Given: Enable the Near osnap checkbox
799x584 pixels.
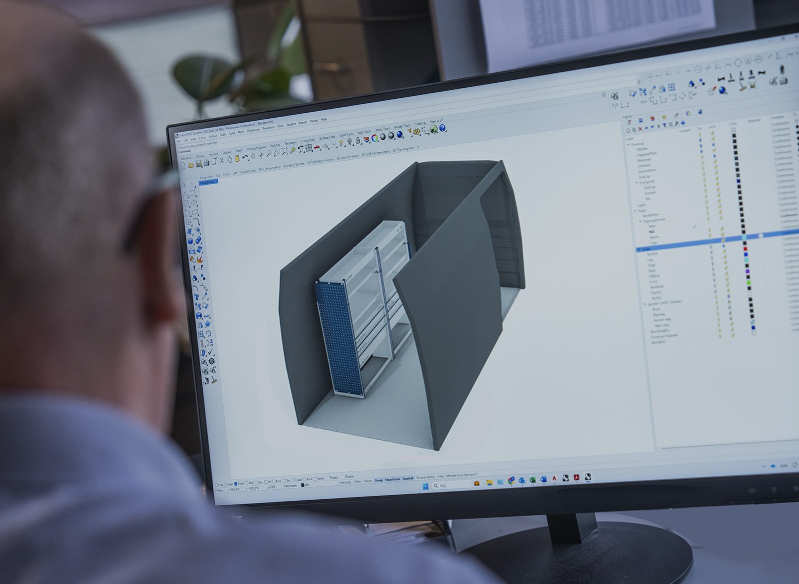Looking at the screenshot, I should pyautogui.click(x=226, y=485).
